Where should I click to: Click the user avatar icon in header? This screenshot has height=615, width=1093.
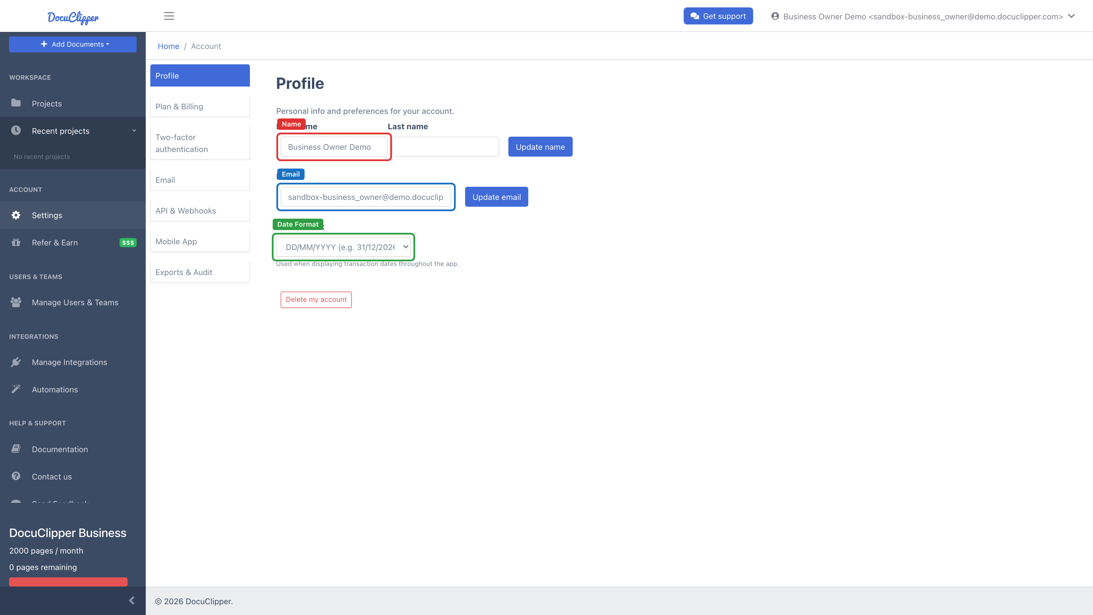[775, 16]
